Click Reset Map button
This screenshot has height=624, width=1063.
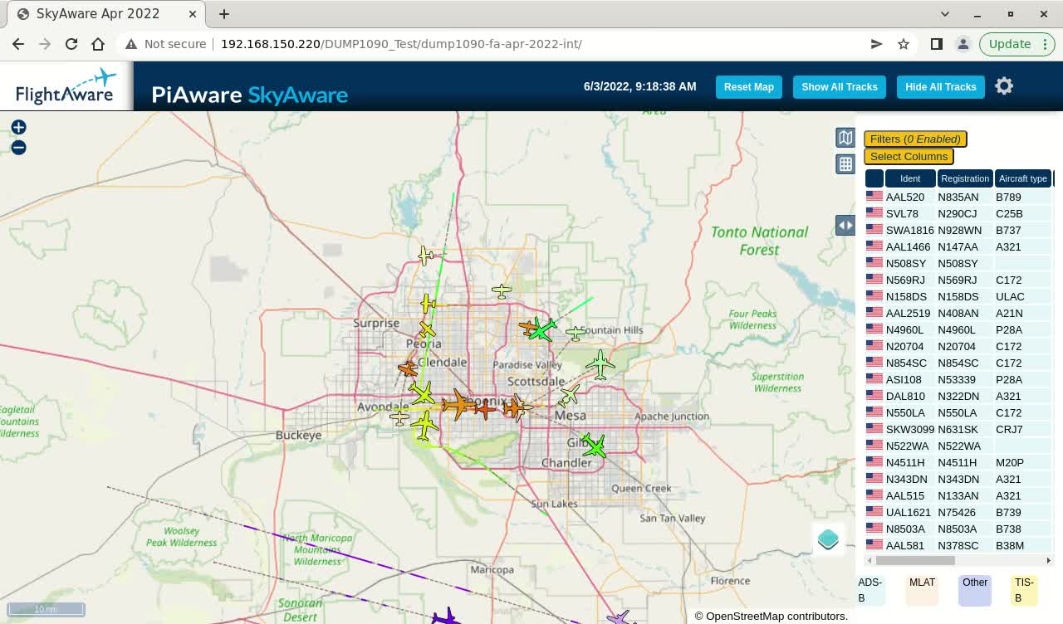coord(748,87)
